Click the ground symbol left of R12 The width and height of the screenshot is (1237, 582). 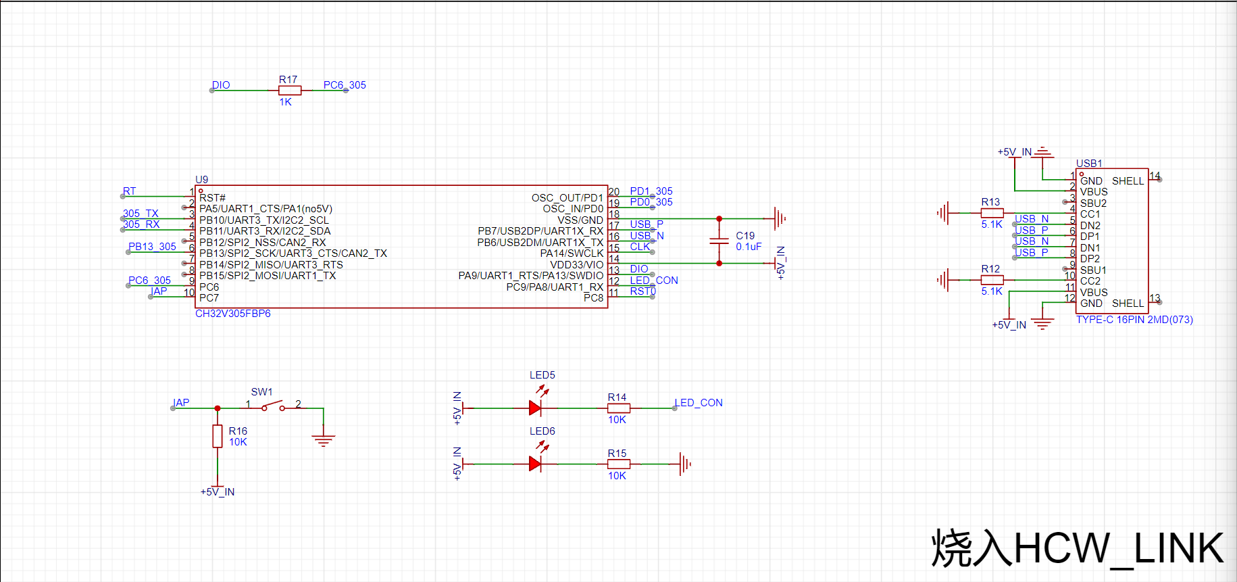tap(943, 279)
